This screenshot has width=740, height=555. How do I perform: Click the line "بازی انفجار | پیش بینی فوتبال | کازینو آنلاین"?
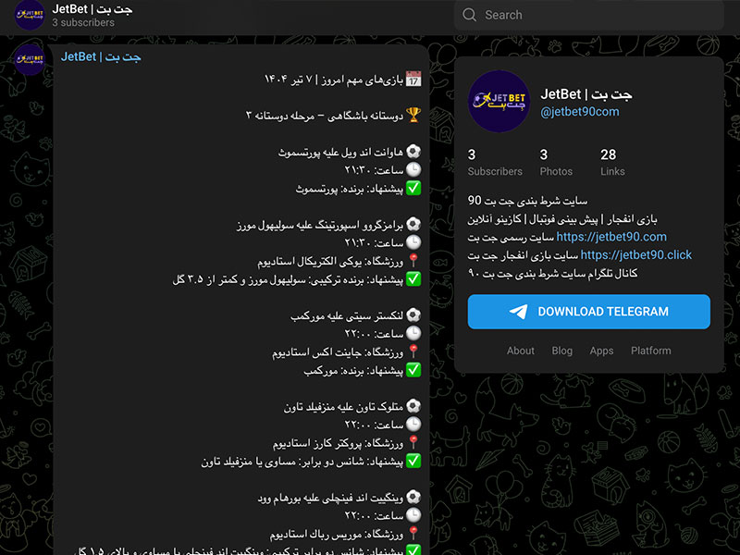pos(562,219)
